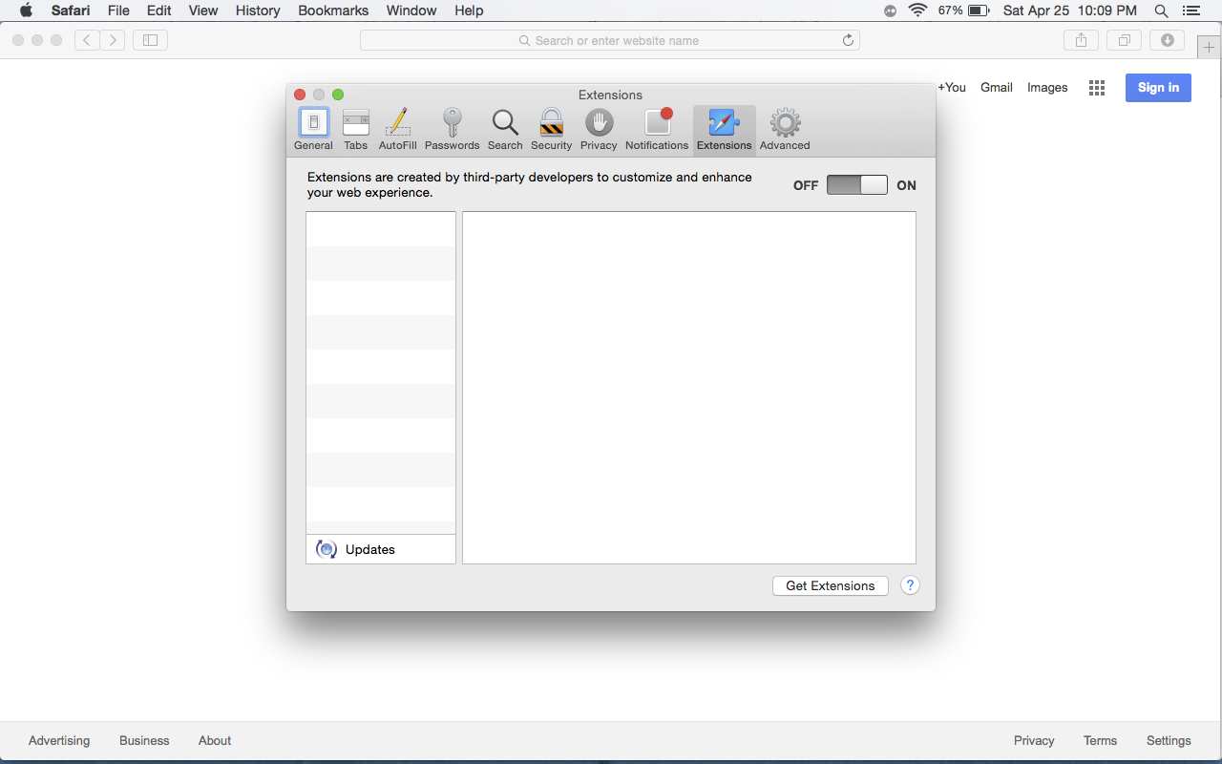
Task: Click the +You link on Google page
Action: pos(952,87)
